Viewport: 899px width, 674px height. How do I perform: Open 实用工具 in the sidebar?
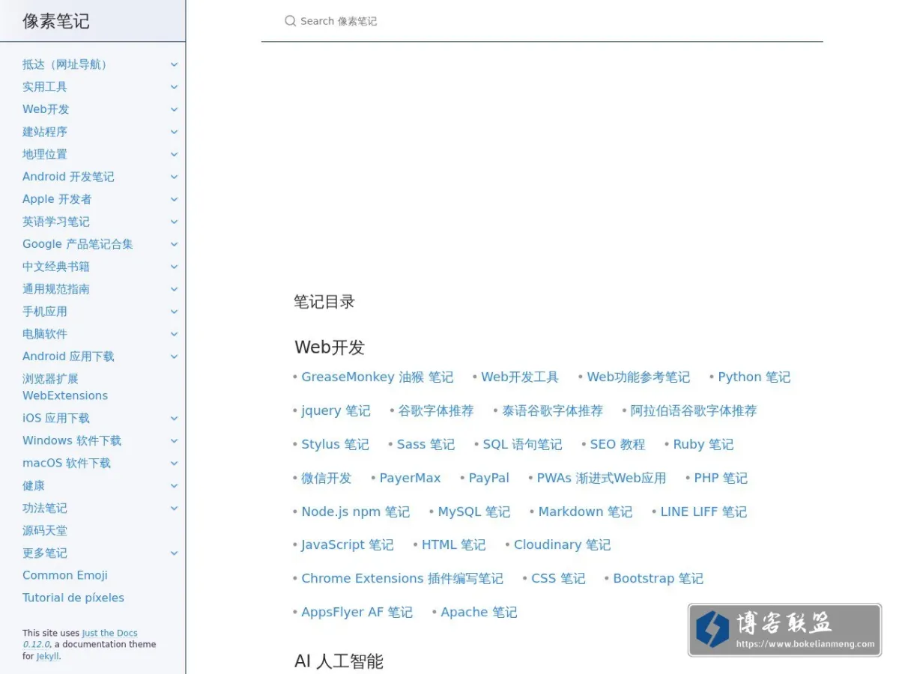click(x=45, y=87)
